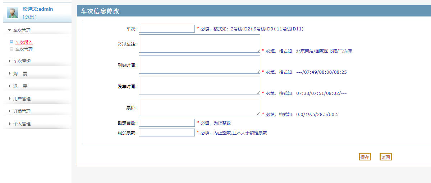Focus the 额定票数 input field

click(167, 123)
